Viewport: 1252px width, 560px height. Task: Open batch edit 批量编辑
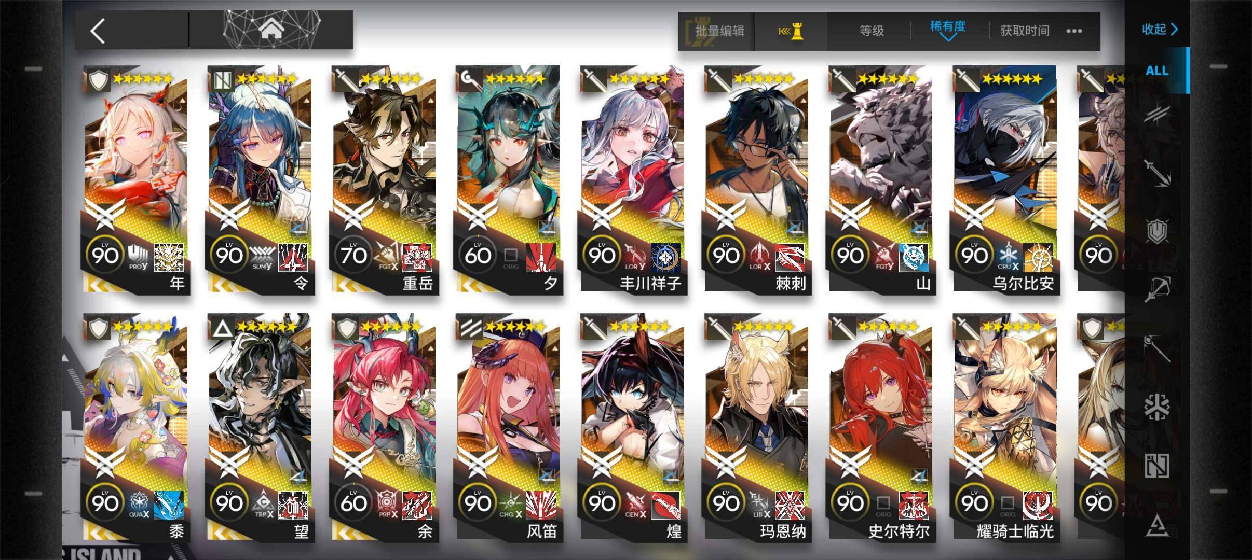719,31
